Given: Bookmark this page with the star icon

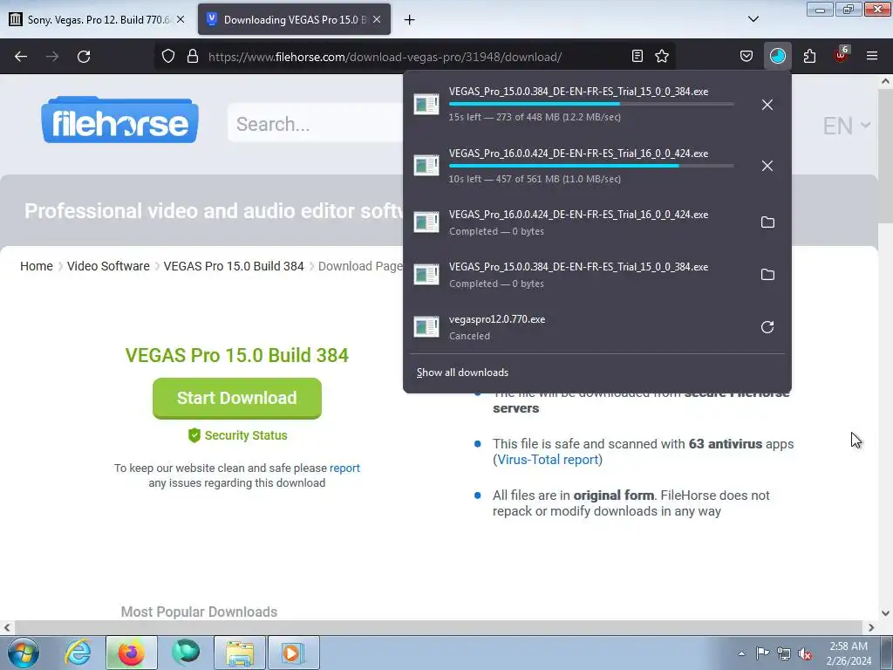Looking at the screenshot, I should 662,57.
